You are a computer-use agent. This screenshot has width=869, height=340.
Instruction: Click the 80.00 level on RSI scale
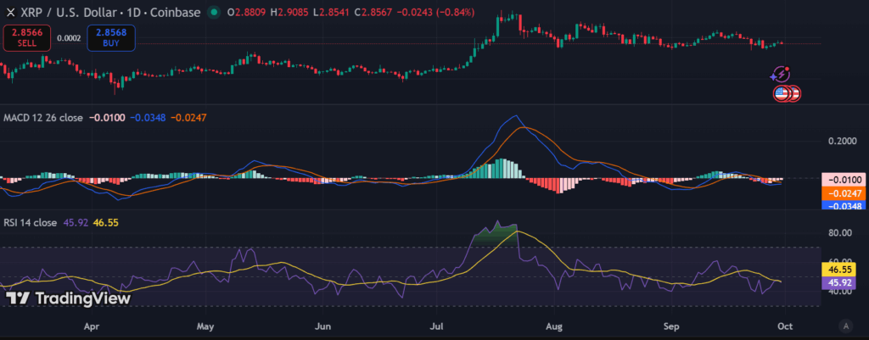click(843, 232)
